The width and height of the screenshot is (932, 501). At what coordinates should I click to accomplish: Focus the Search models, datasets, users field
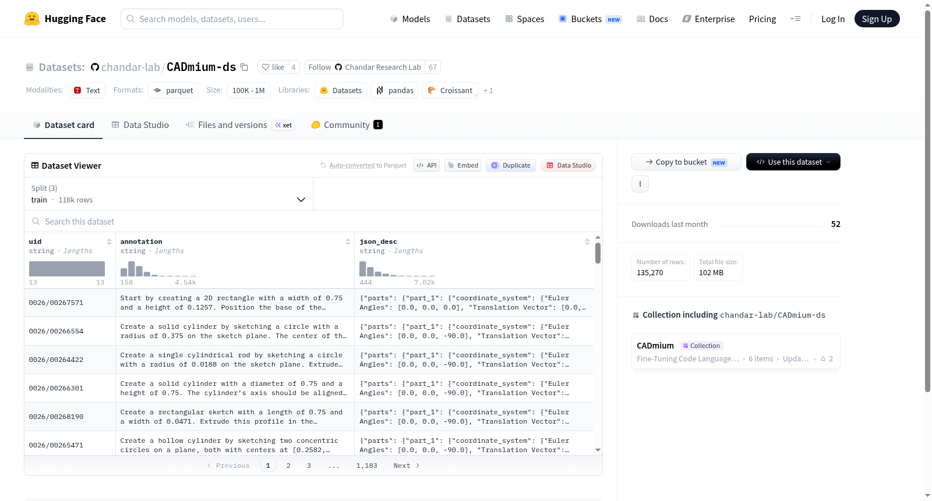coord(232,19)
